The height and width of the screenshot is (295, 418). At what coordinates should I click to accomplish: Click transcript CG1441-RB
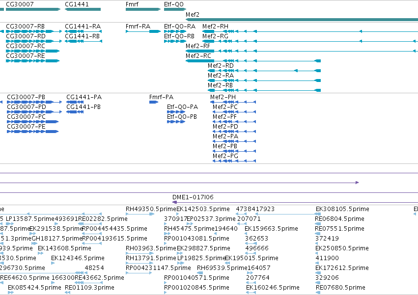click(83, 41)
